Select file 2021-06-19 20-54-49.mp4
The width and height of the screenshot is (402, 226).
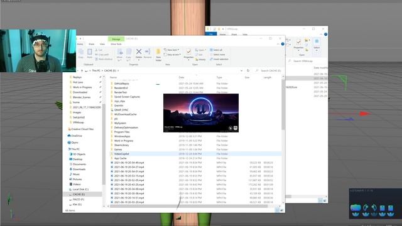click(129, 163)
